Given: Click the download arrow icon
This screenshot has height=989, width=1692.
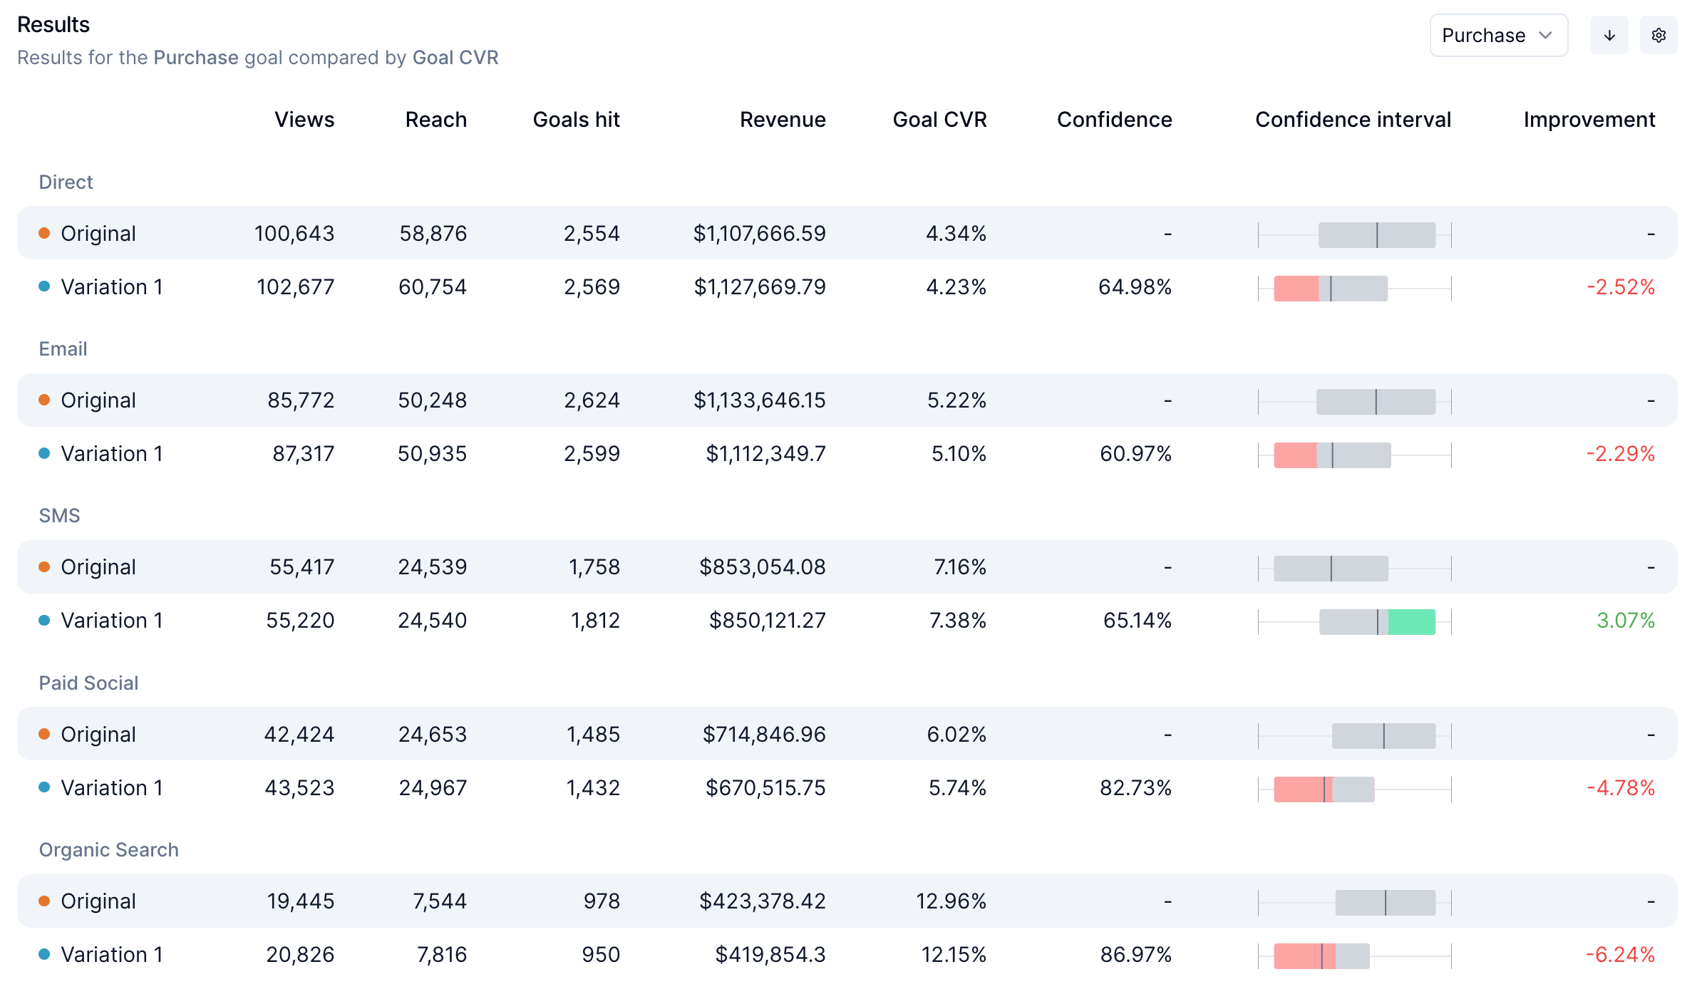Looking at the screenshot, I should click(1609, 36).
